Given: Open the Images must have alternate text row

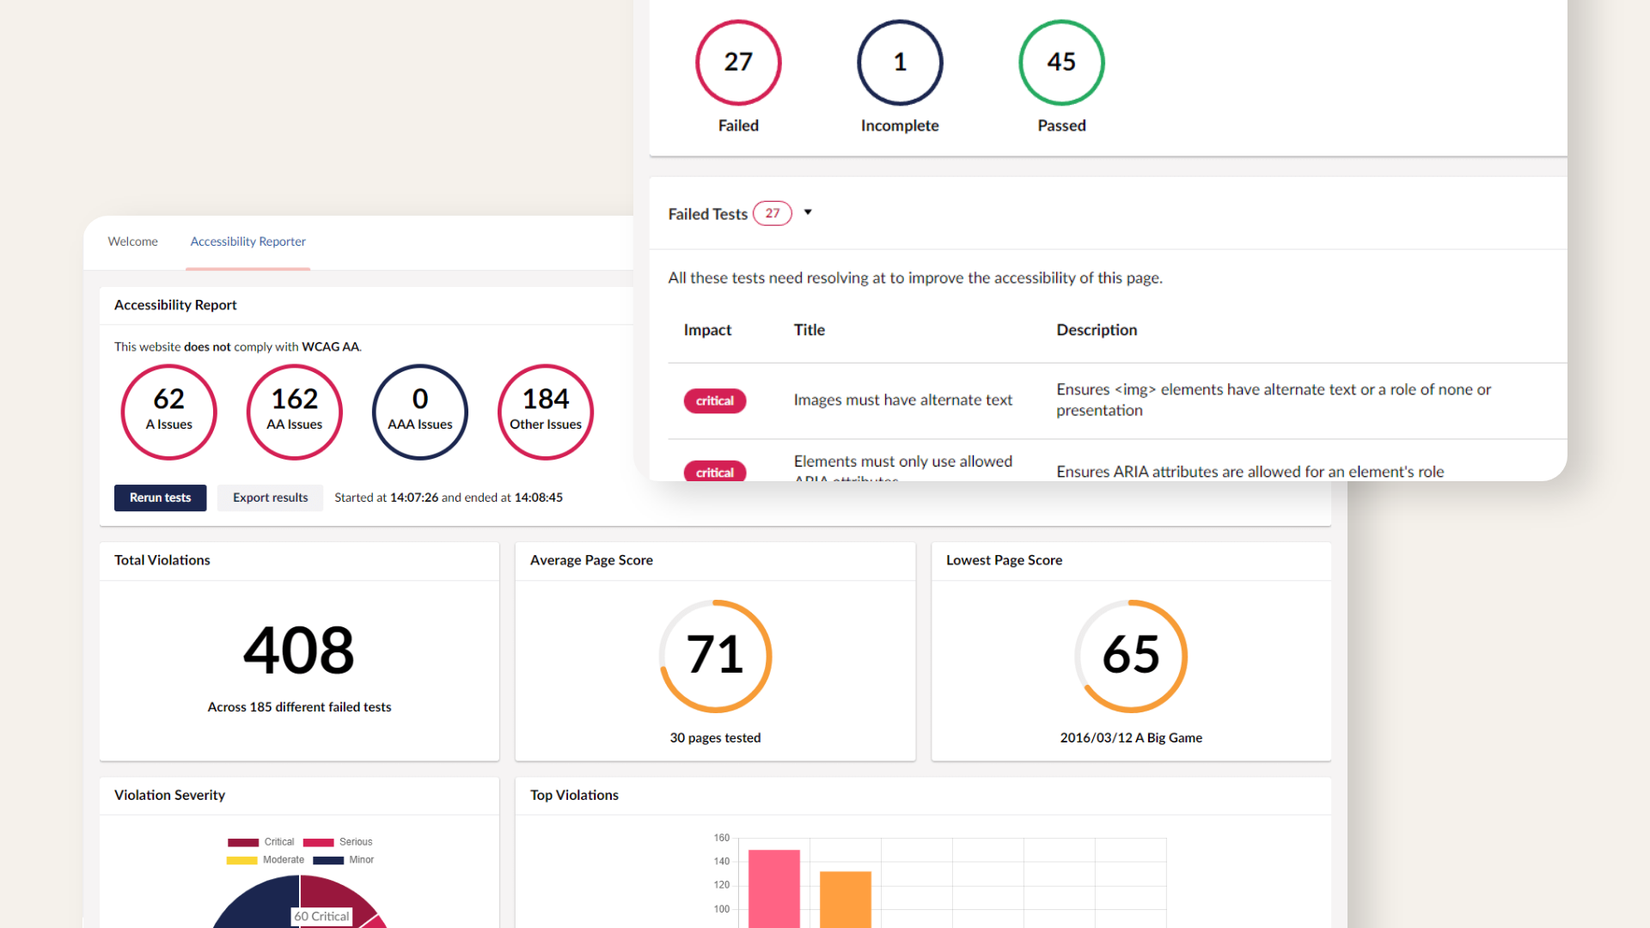Looking at the screenshot, I should point(902,400).
